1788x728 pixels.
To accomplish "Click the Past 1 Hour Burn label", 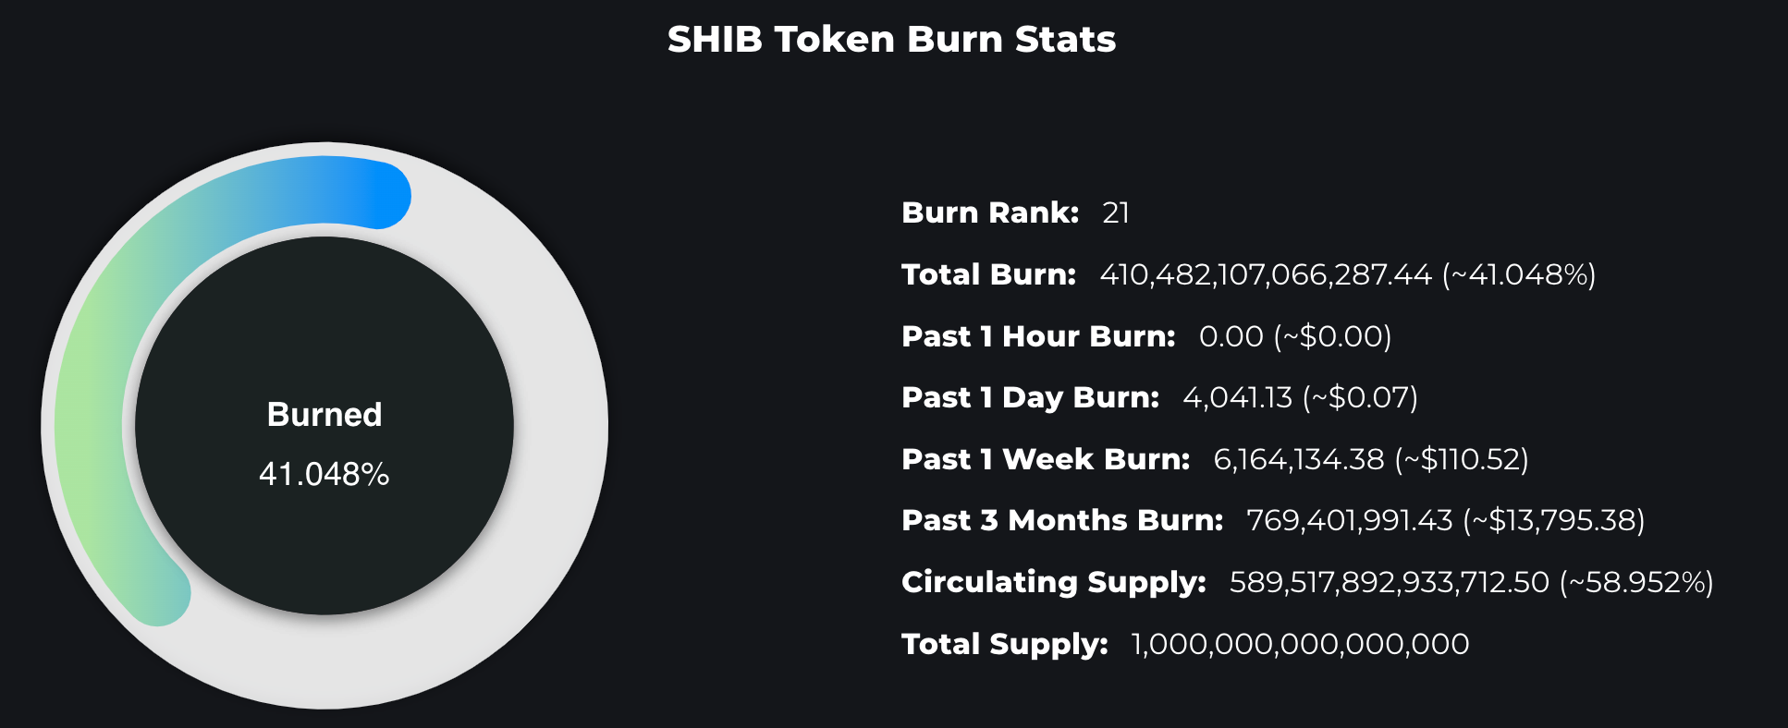I will pyautogui.click(x=1038, y=336).
